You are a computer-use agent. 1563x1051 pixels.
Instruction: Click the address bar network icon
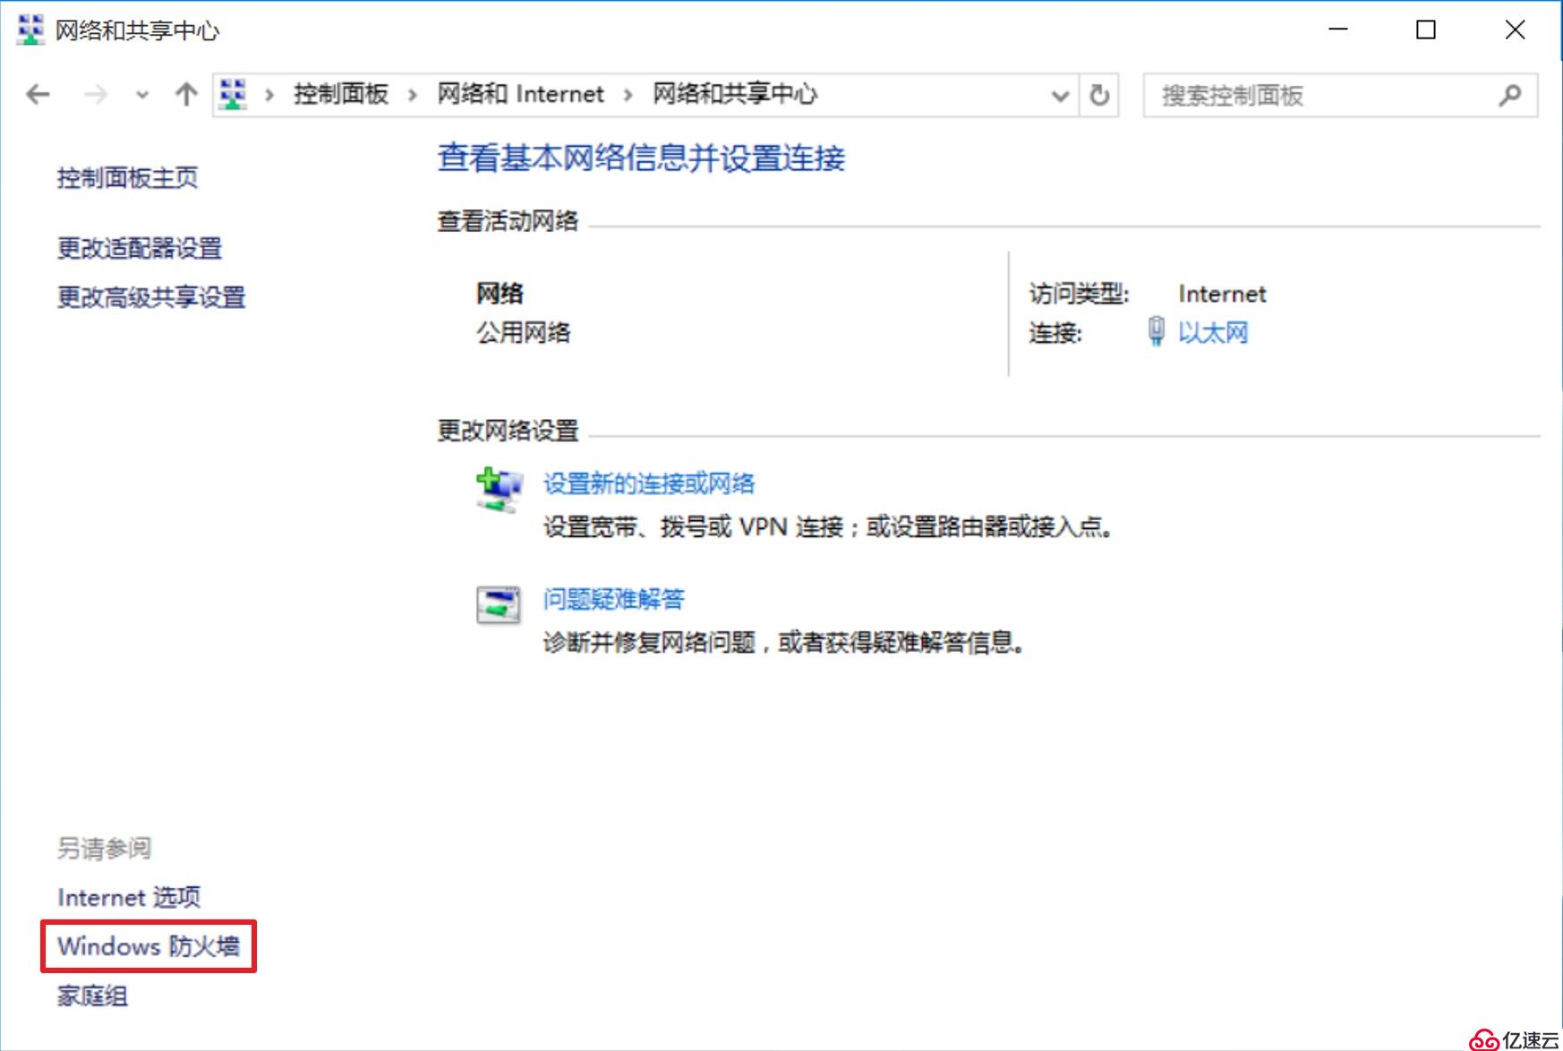[x=234, y=94]
